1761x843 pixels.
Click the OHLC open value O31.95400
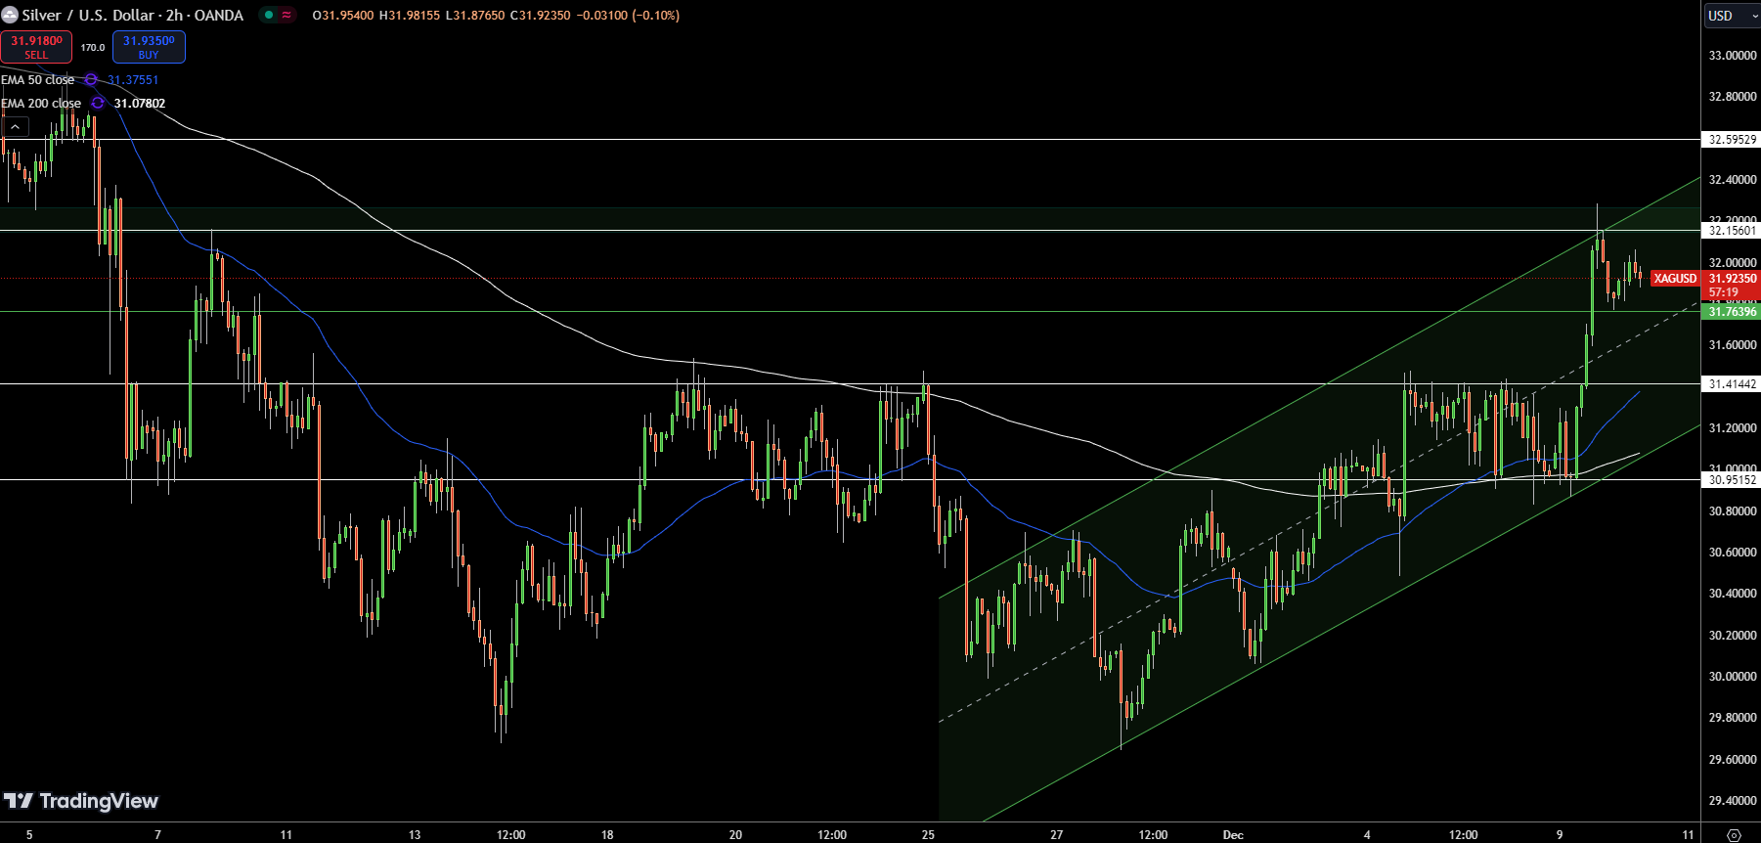click(x=342, y=16)
